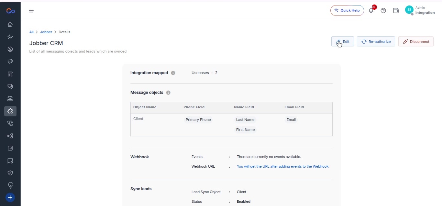Viewport: 442px width, 206px height.
Task: Go to the Jobber breadcrumb link
Action: 46,32
